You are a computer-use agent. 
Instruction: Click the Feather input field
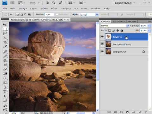(49, 15)
